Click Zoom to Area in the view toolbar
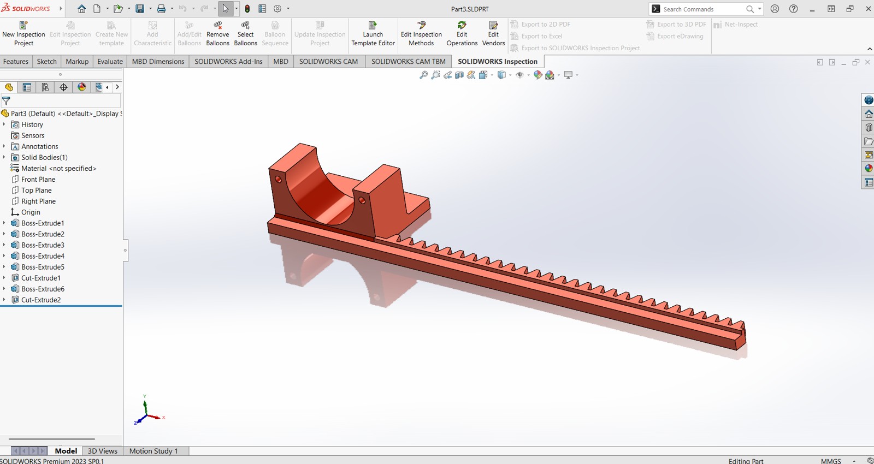This screenshot has height=464, width=874. (435, 75)
